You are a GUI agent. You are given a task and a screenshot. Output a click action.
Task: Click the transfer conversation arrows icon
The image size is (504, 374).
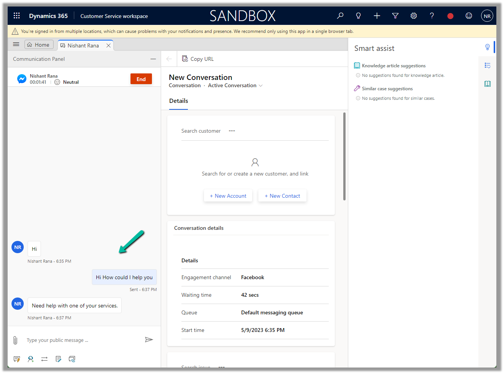pos(44,359)
